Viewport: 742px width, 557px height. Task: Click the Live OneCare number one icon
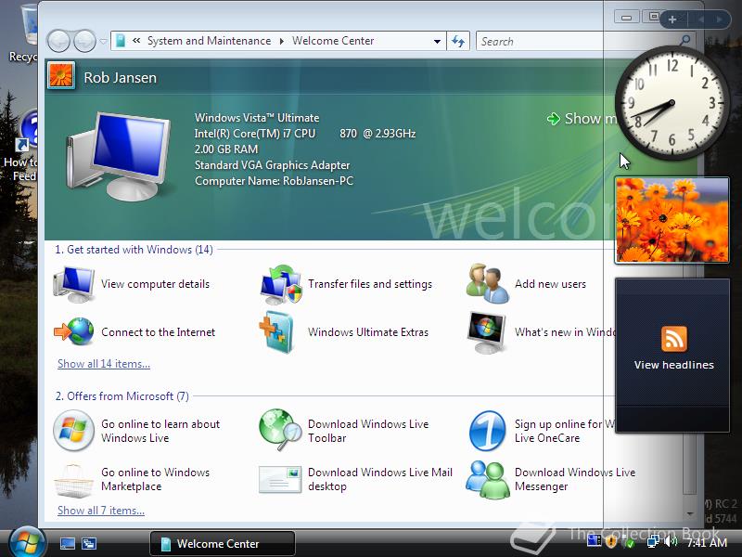(x=488, y=431)
